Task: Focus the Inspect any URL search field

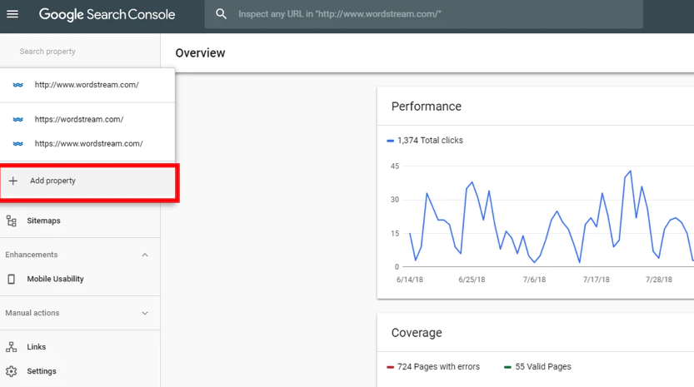Action: click(x=423, y=14)
